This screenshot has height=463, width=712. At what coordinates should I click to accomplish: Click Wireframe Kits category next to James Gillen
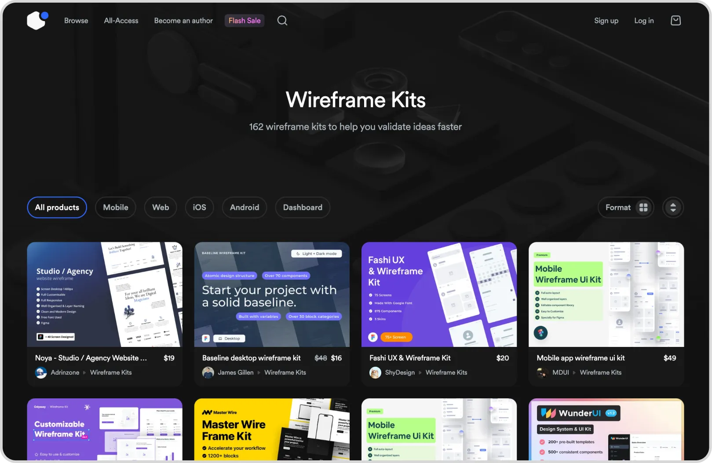pos(285,372)
